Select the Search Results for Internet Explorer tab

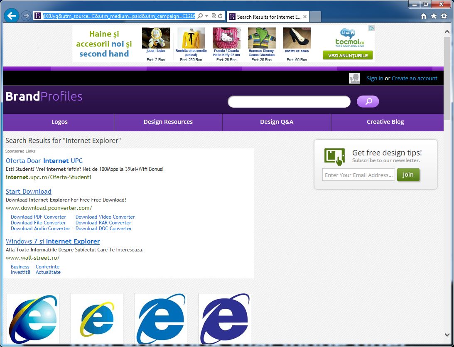click(x=268, y=17)
